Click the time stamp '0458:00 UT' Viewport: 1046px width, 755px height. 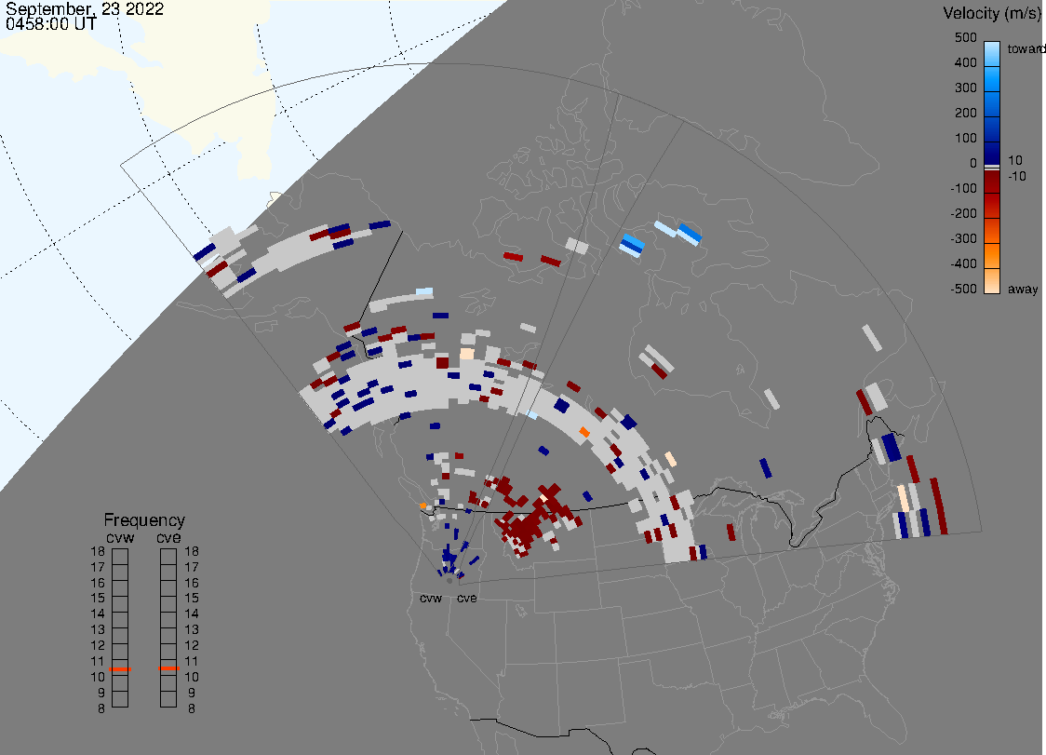tap(50, 24)
